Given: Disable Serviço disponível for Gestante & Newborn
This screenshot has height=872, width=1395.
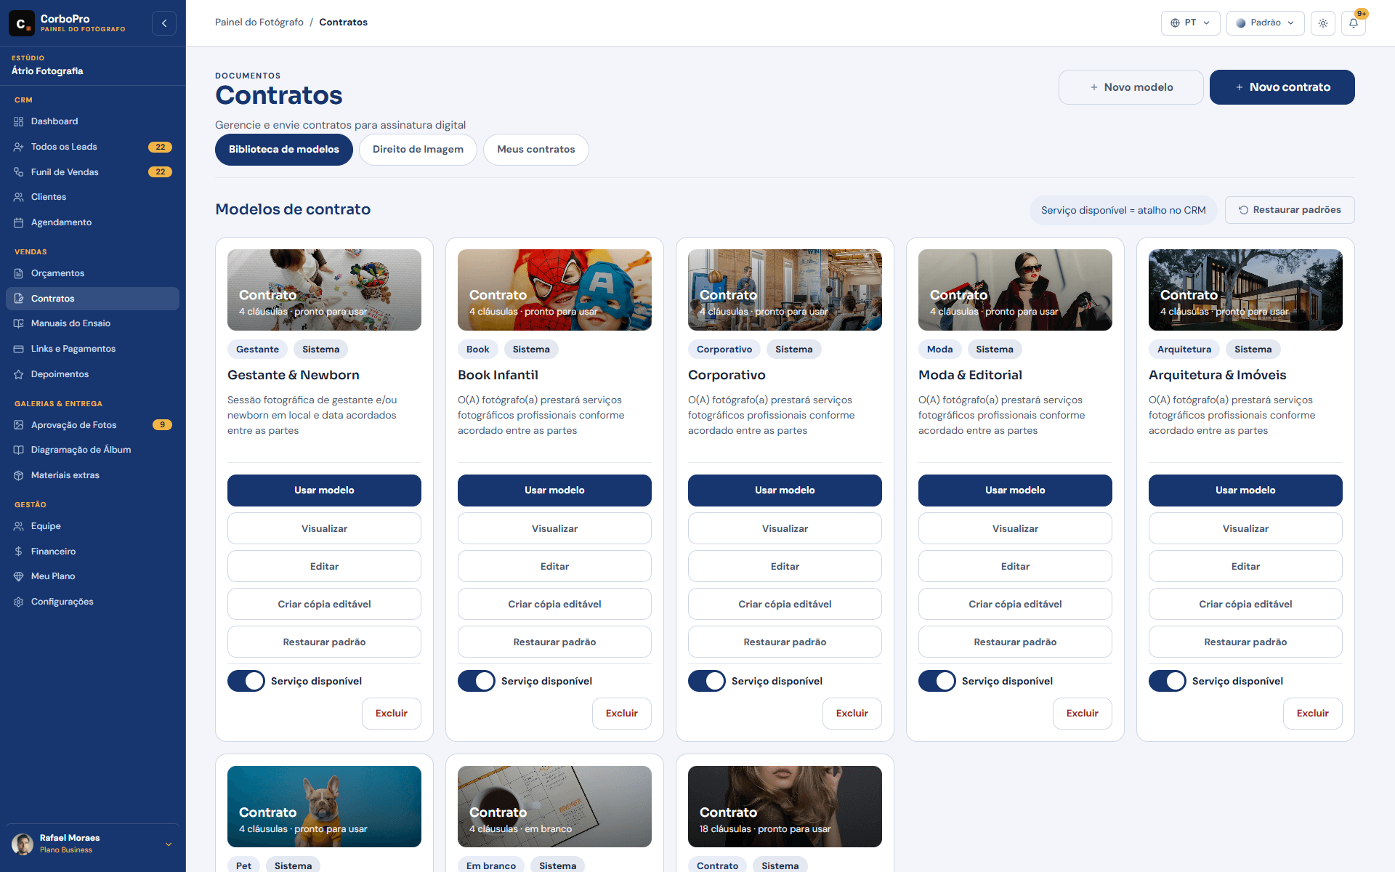Looking at the screenshot, I should (246, 681).
